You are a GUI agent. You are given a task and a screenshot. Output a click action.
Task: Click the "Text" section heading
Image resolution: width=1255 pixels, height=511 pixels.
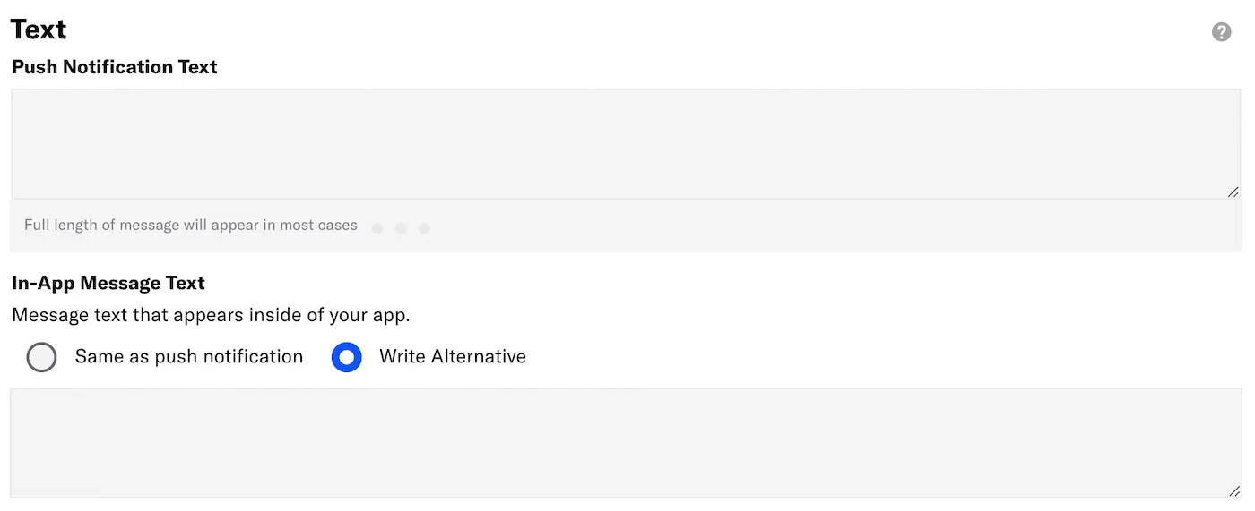39,30
